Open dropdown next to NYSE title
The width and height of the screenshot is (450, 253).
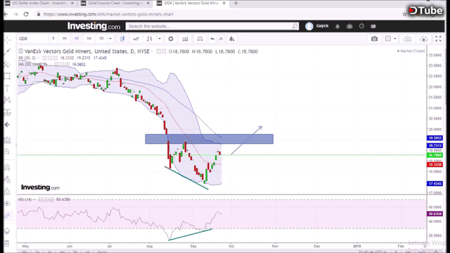click(x=152, y=51)
